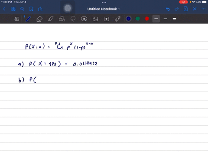Select the medium stroke width
The height and width of the screenshot is (156, 208).
coord(166,19)
